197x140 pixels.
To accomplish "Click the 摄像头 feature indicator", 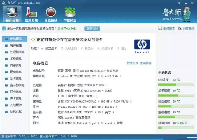I will (87, 48).
